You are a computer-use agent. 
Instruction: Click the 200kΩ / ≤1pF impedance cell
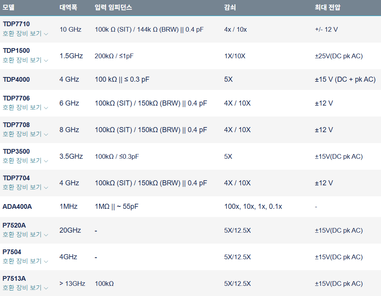[x=114, y=56]
